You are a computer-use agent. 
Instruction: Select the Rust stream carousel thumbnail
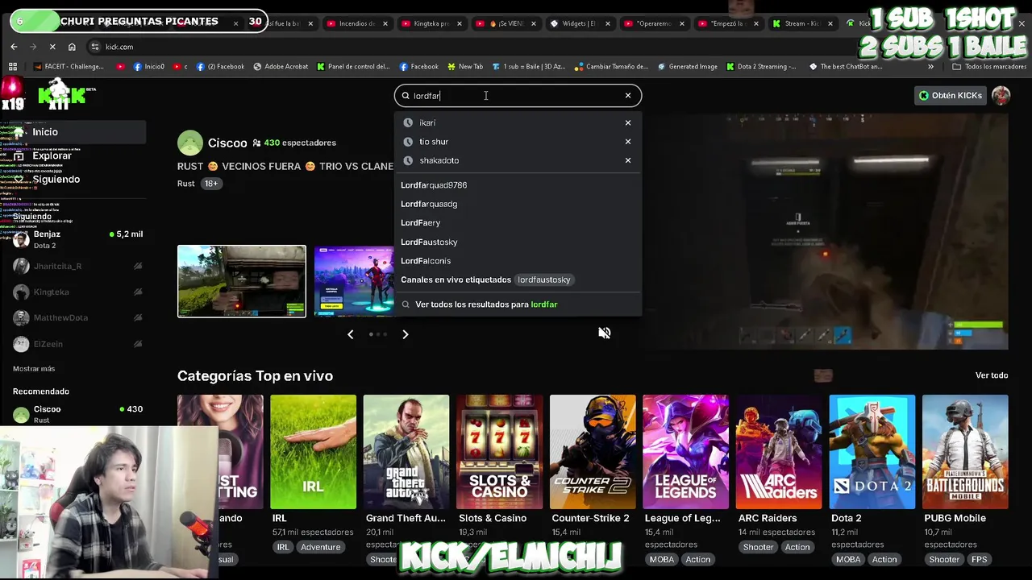pyautogui.click(x=242, y=281)
